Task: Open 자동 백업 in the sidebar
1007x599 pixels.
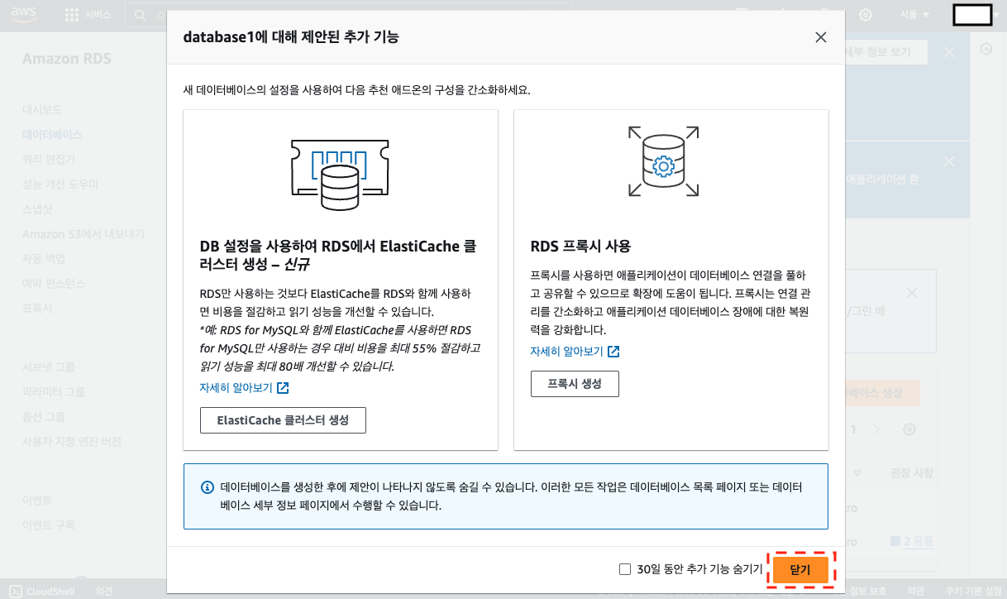Action: coord(44,258)
